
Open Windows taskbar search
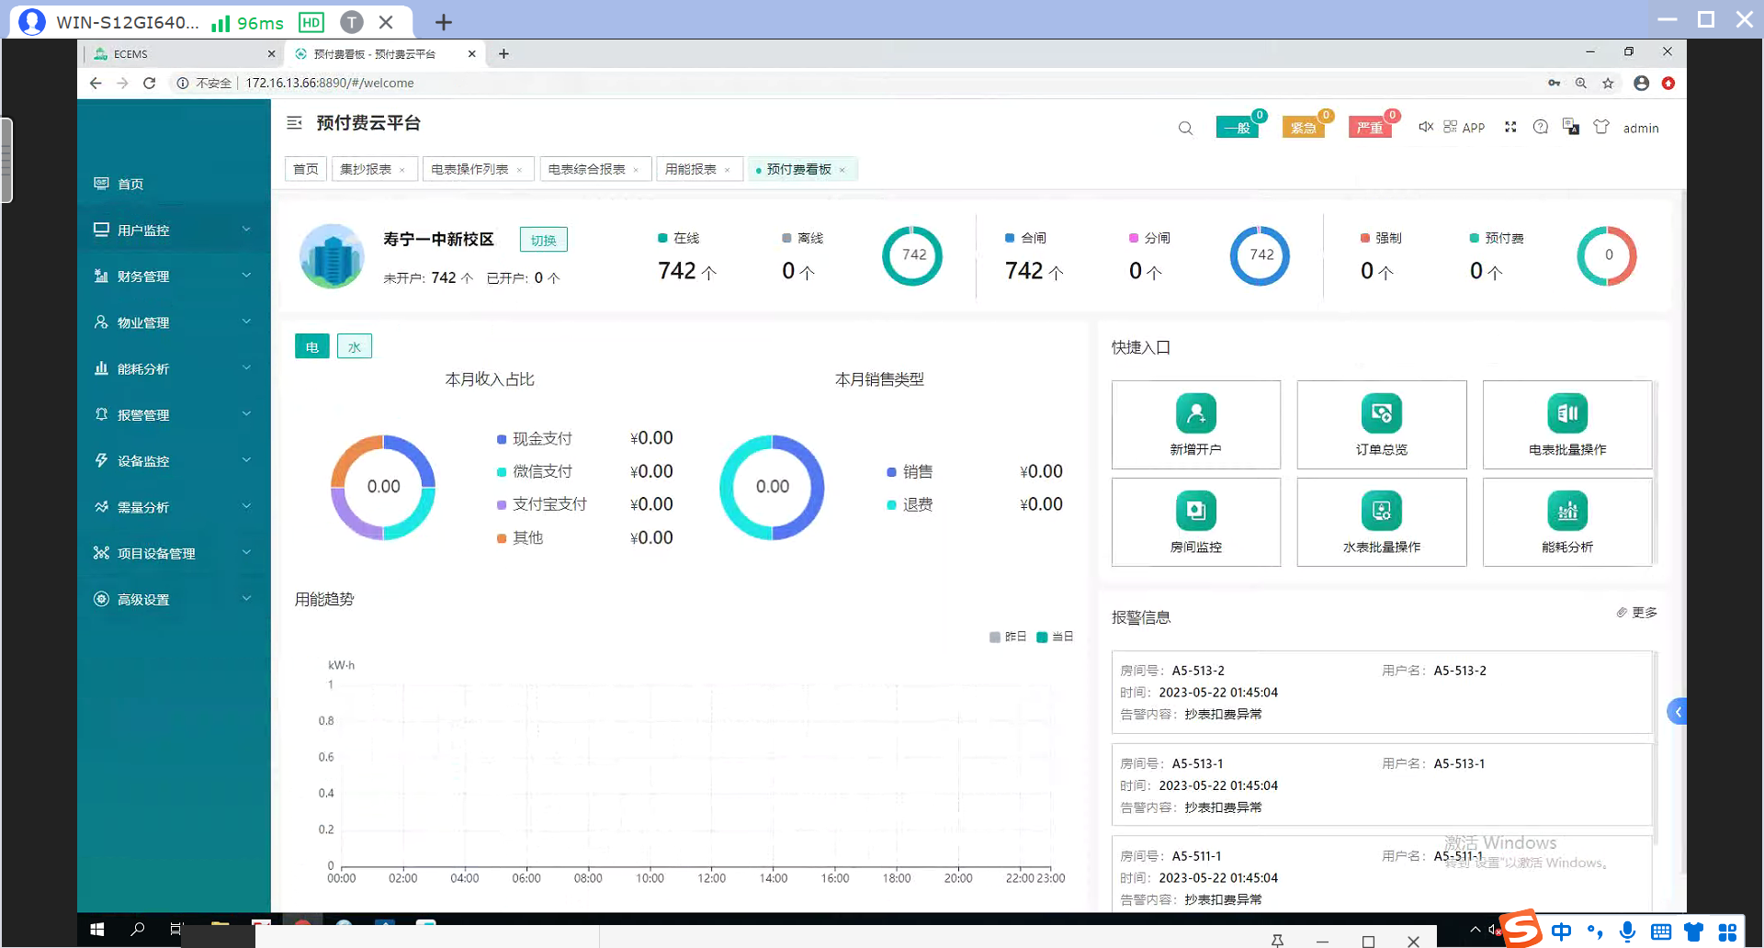tap(138, 930)
